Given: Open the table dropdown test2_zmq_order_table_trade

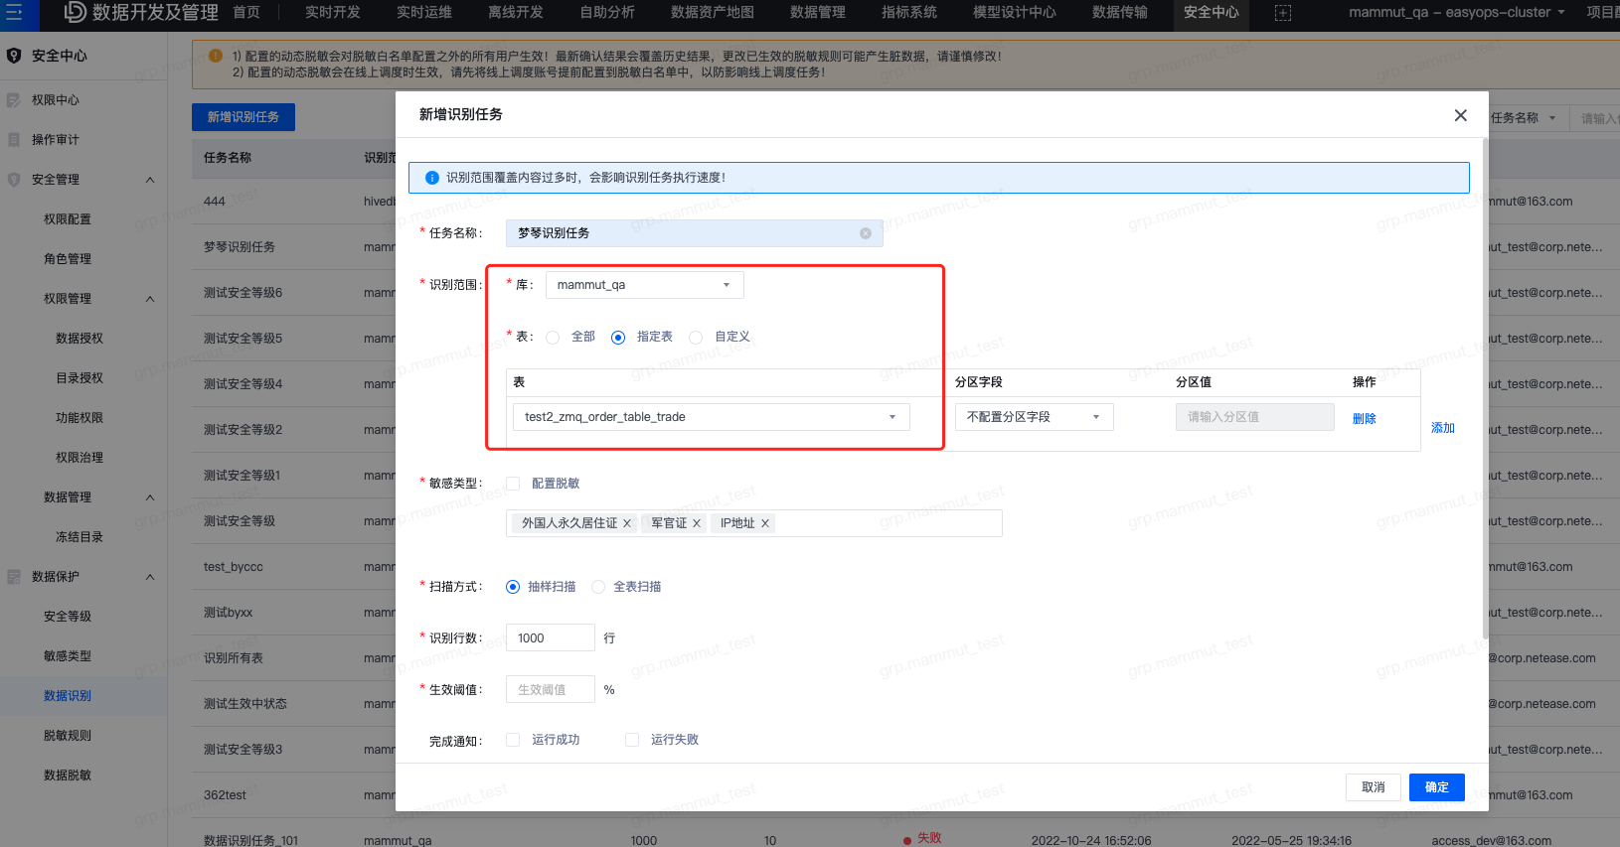Looking at the screenshot, I should pyautogui.click(x=712, y=417).
